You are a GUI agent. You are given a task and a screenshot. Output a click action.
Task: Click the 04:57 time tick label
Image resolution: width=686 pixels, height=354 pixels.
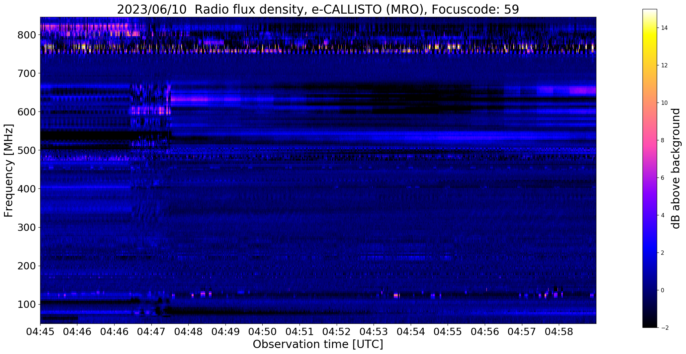[x=522, y=331]
